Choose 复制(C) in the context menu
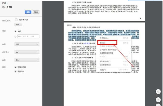 pyautogui.click(x=114, y=43)
